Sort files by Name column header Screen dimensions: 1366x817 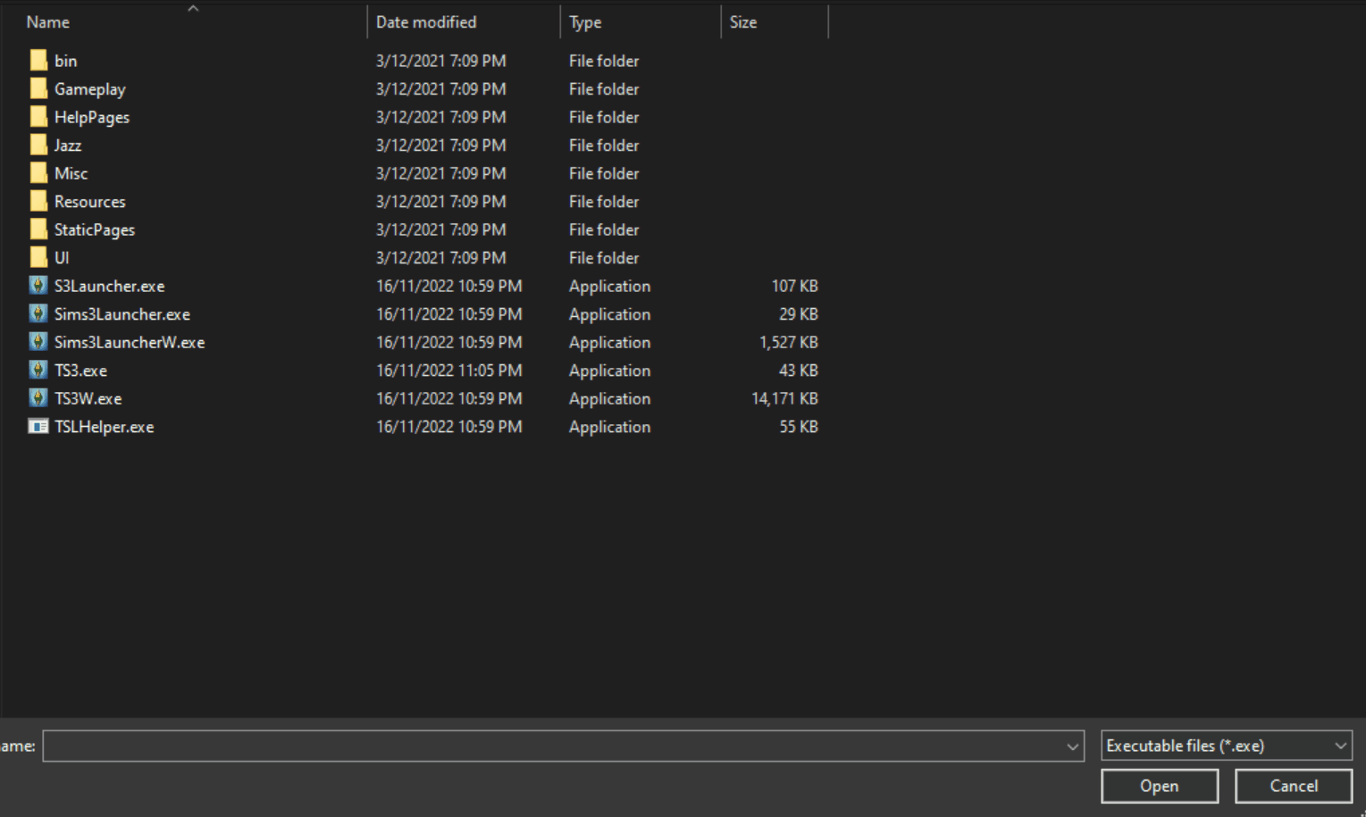[48, 22]
